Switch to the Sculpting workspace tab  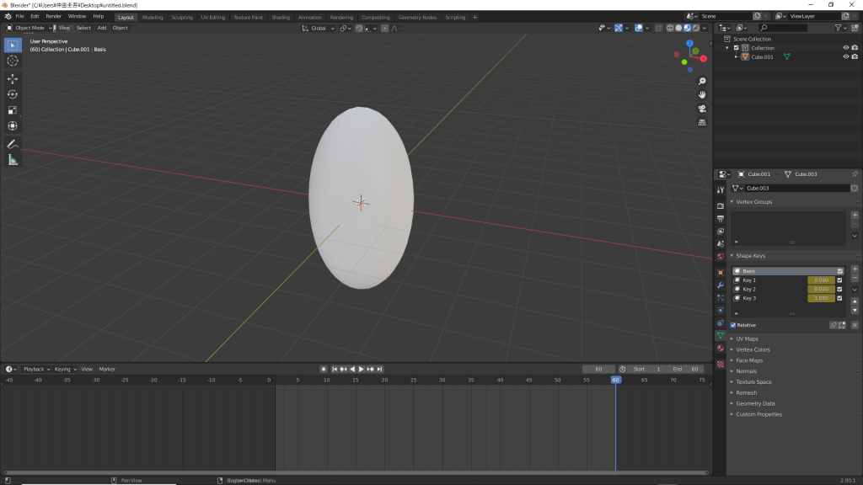(x=181, y=16)
